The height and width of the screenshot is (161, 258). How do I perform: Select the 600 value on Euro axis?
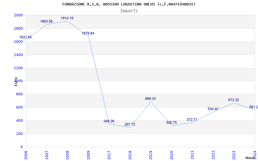(x=19, y=108)
